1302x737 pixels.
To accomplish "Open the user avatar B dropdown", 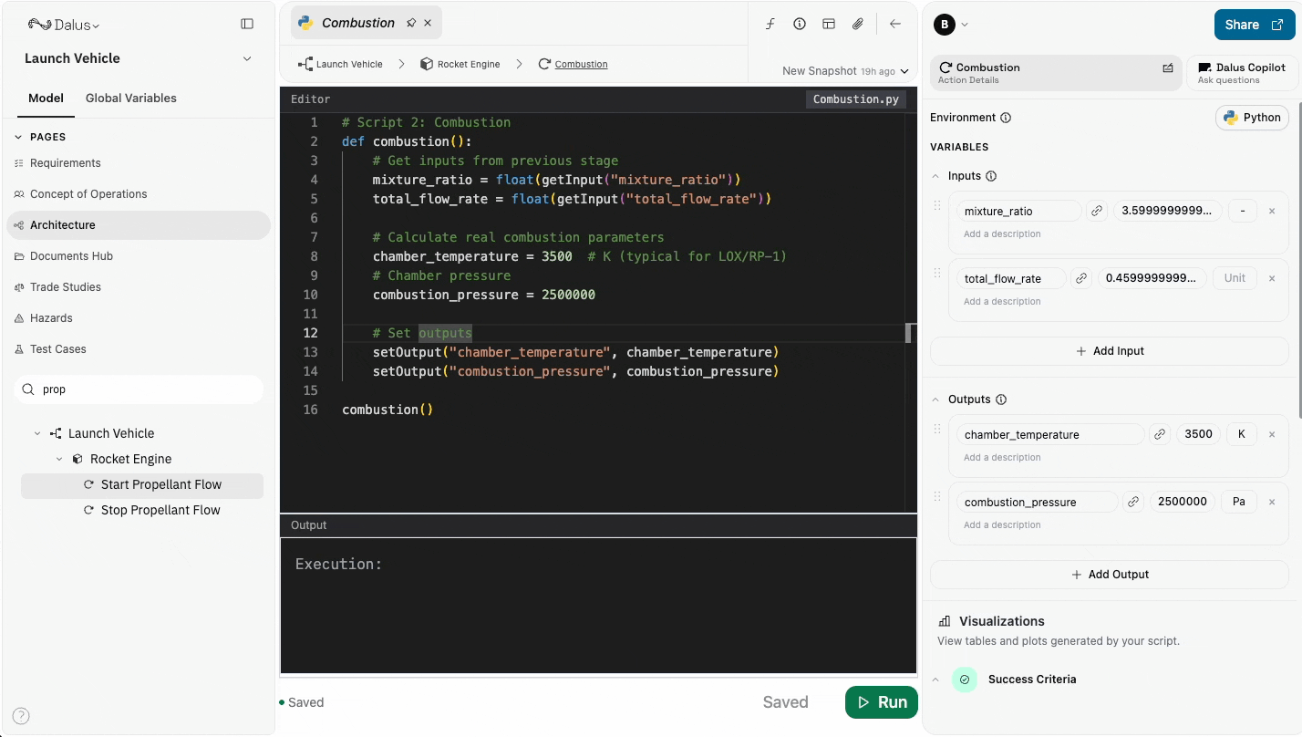I will coord(951,25).
